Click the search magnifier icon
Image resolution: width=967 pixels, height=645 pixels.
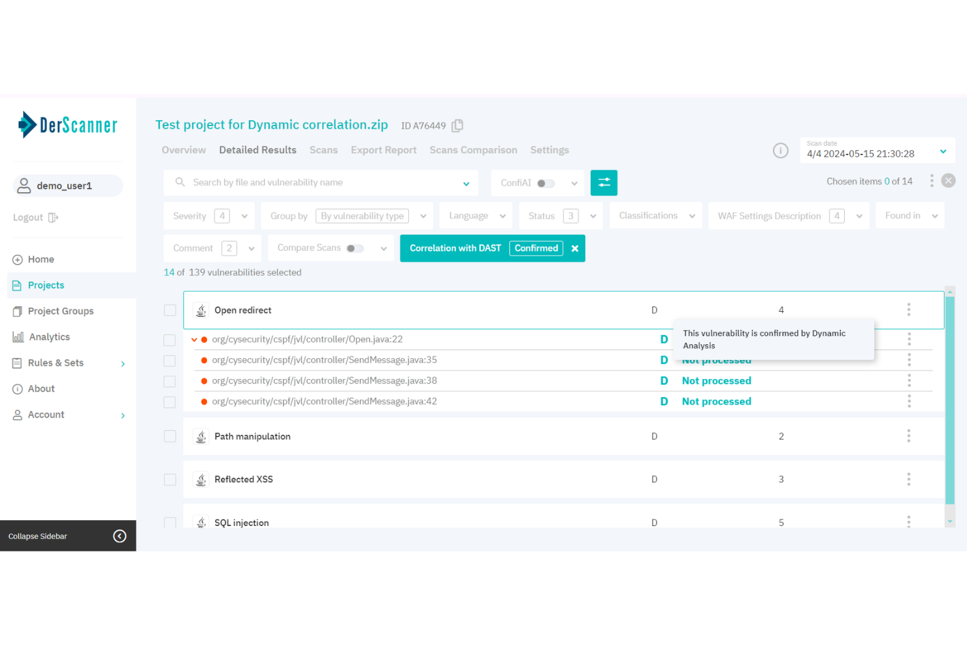click(x=180, y=182)
